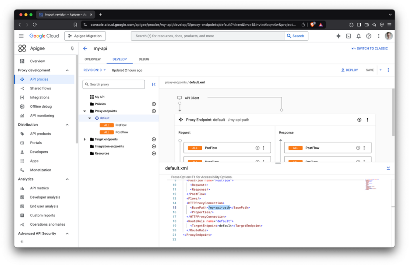Screen dimensions: 409x266
Task: Add a target endpoint with the plus icon
Action: (x=154, y=139)
